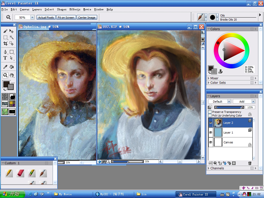The height and width of the screenshot is (198, 264).
Task: Hide Layer 2 with its eye icon
Action: pyautogui.click(x=211, y=123)
